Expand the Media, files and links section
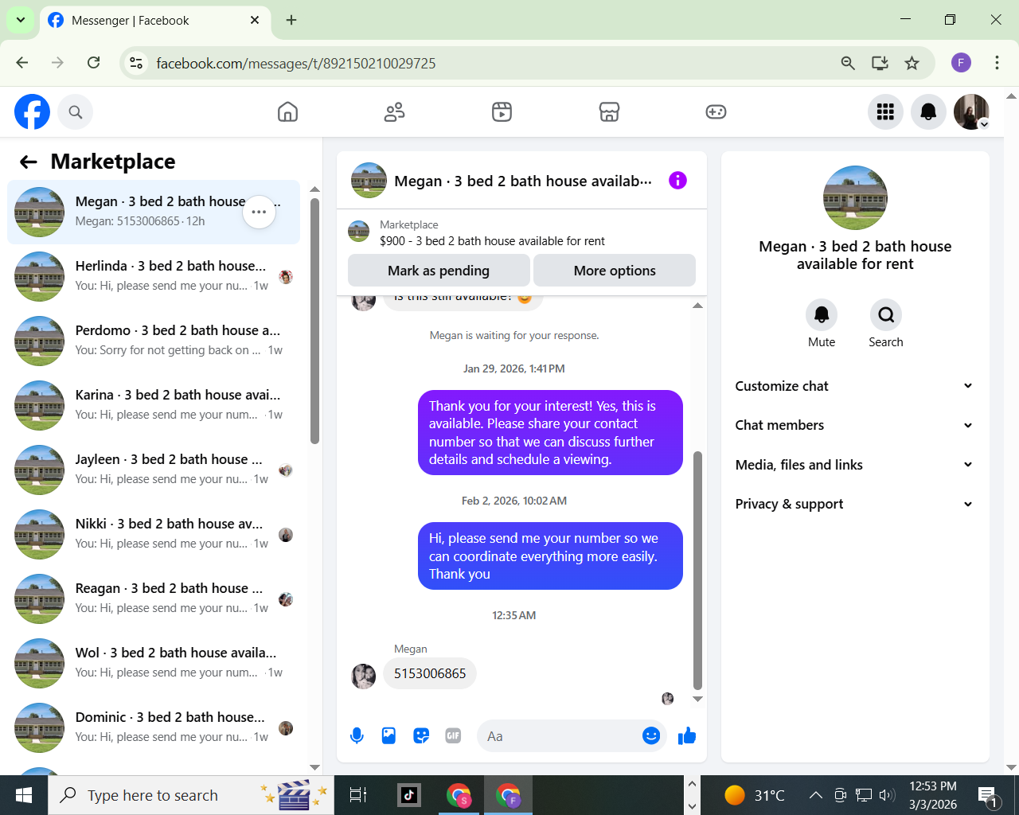The width and height of the screenshot is (1019, 815). [854, 465]
